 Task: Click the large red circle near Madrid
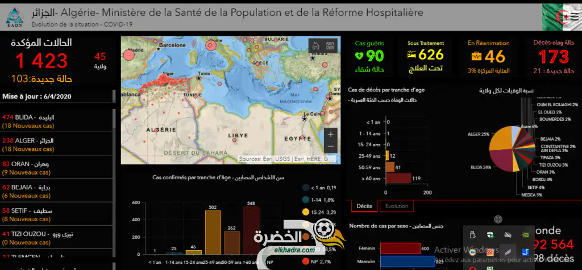coord(128,55)
